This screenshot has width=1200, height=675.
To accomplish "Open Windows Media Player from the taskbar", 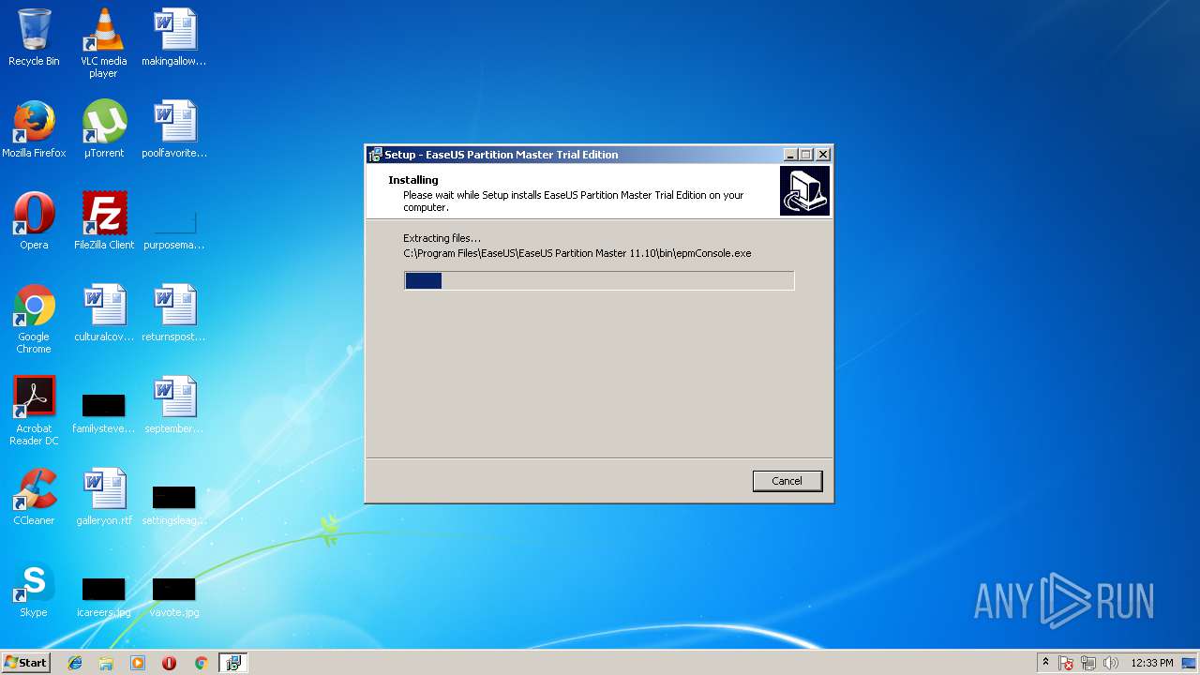I will pyautogui.click(x=138, y=663).
